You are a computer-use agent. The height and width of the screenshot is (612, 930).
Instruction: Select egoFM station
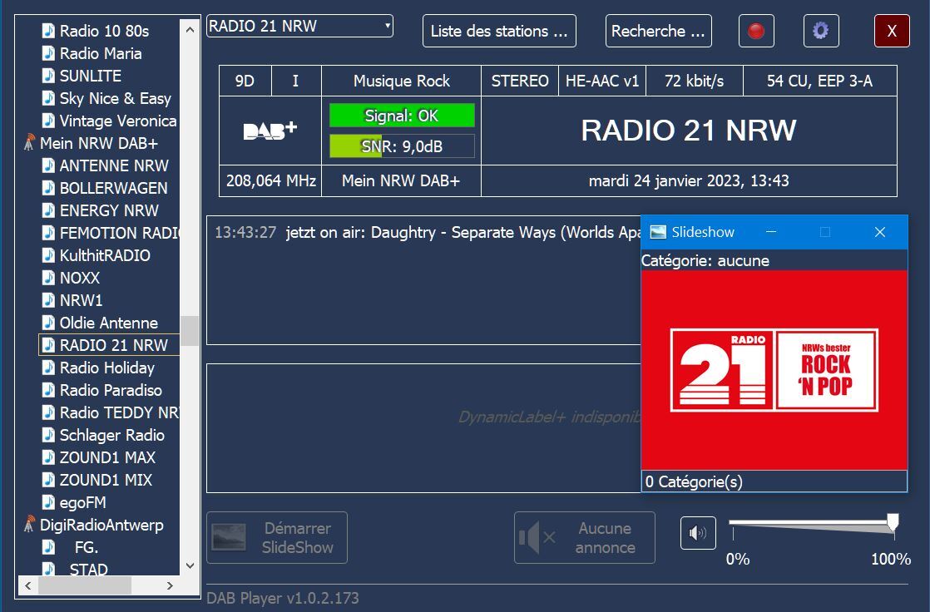[82, 503]
